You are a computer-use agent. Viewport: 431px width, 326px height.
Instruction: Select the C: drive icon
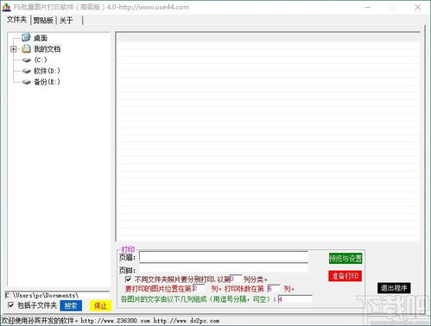click(x=26, y=60)
